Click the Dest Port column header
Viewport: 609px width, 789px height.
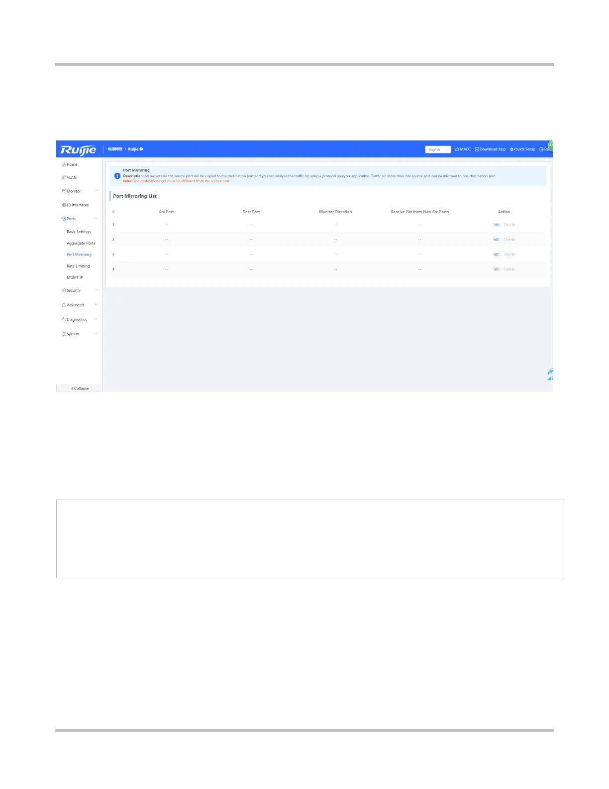[x=251, y=212]
